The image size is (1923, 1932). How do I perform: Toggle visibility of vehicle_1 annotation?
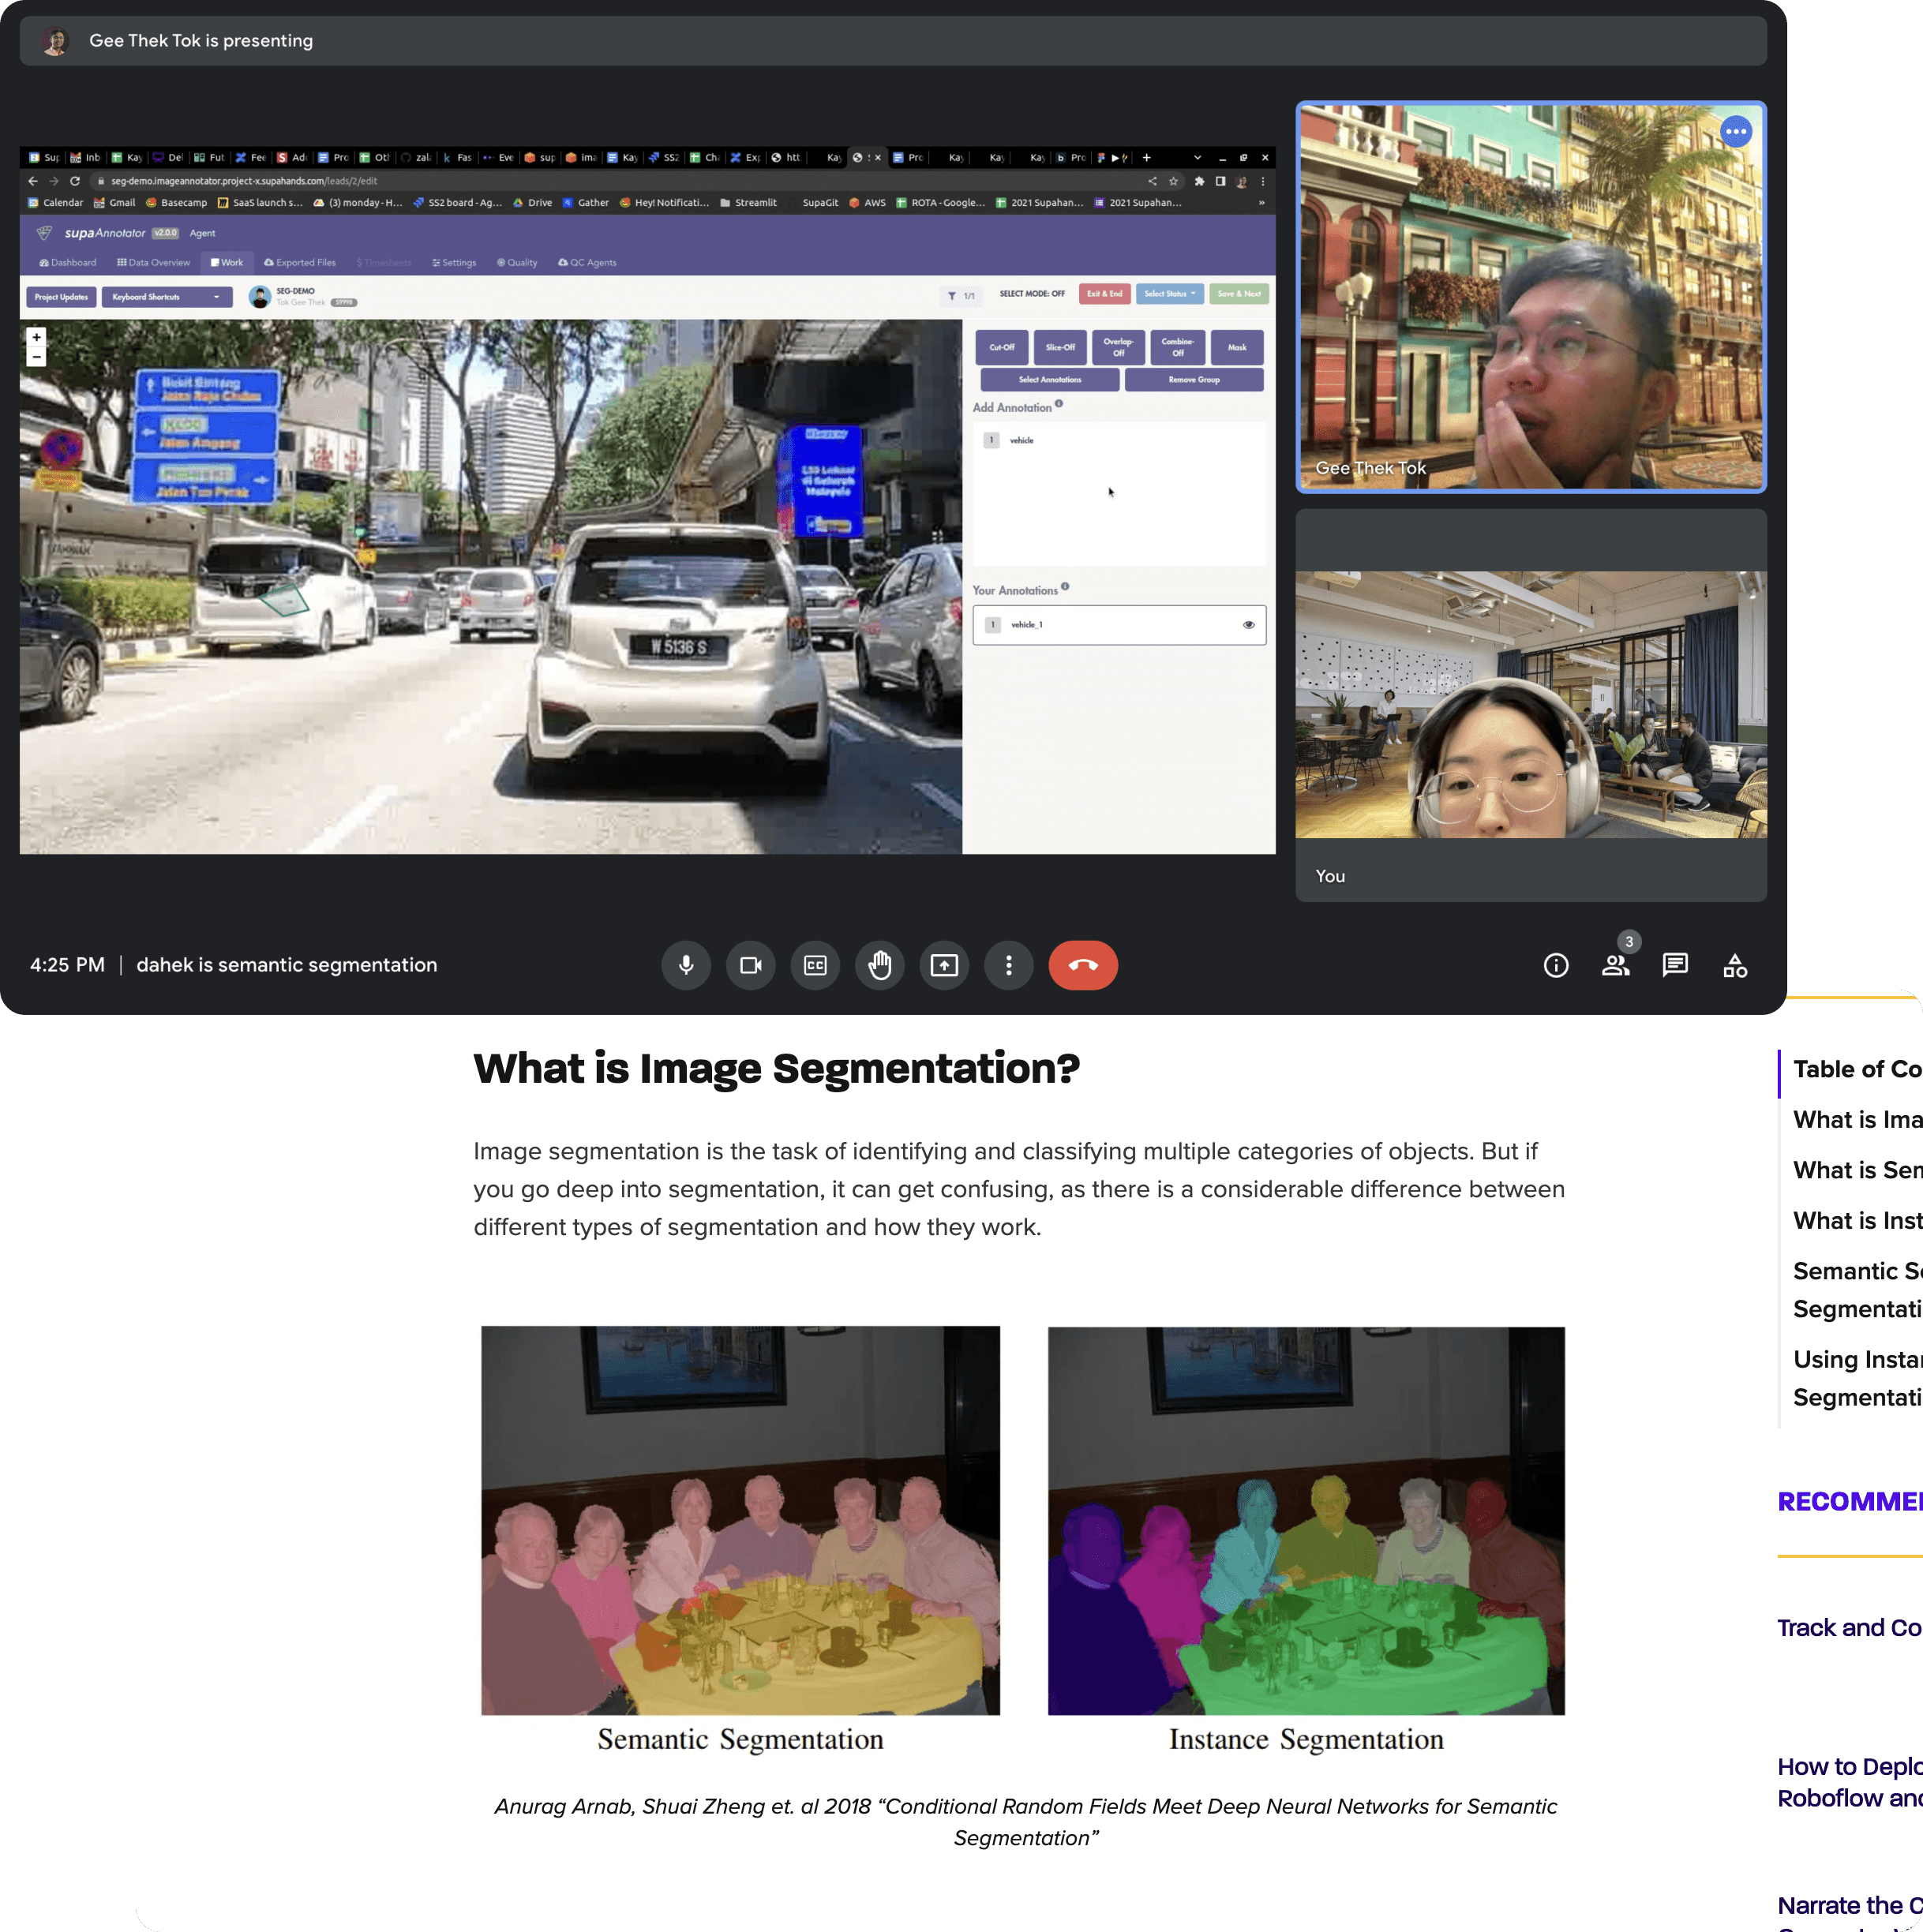click(1248, 625)
